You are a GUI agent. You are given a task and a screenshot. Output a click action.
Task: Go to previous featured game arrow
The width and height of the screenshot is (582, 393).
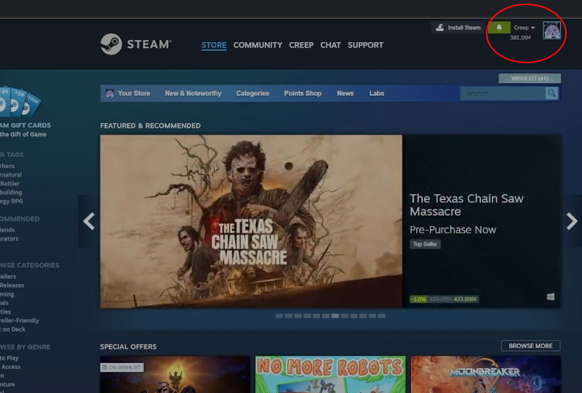[89, 222]
